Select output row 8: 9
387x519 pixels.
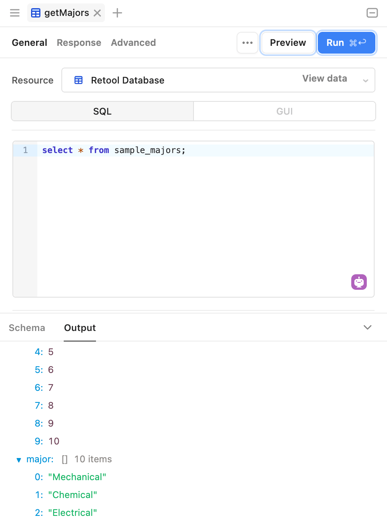[x=44, y=423]
